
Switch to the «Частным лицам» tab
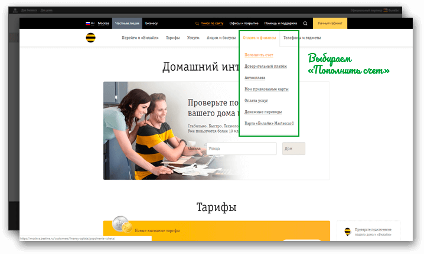126,24
